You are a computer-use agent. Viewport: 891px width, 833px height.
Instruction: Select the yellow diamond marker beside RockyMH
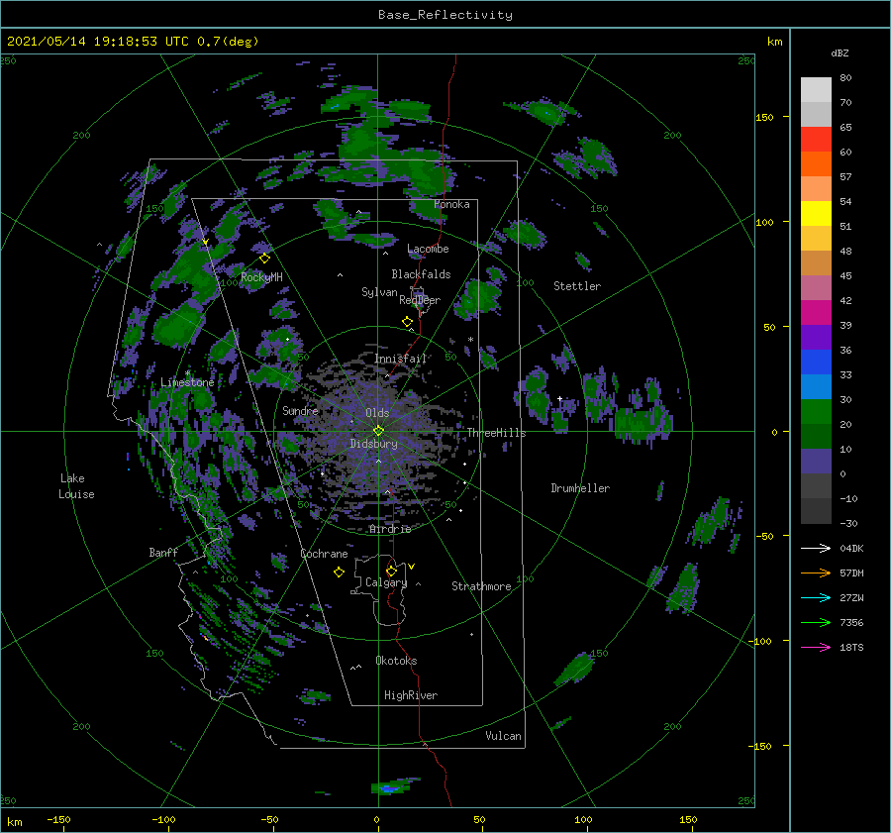click(x=264, y=259)
